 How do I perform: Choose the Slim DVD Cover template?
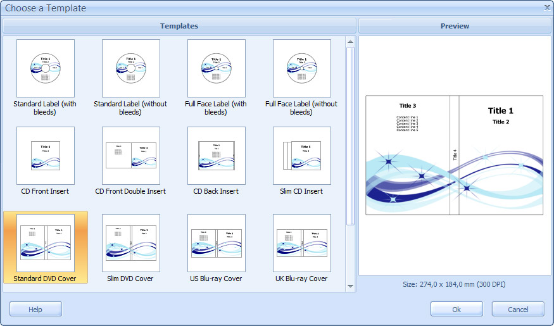(x=130, y=243)
